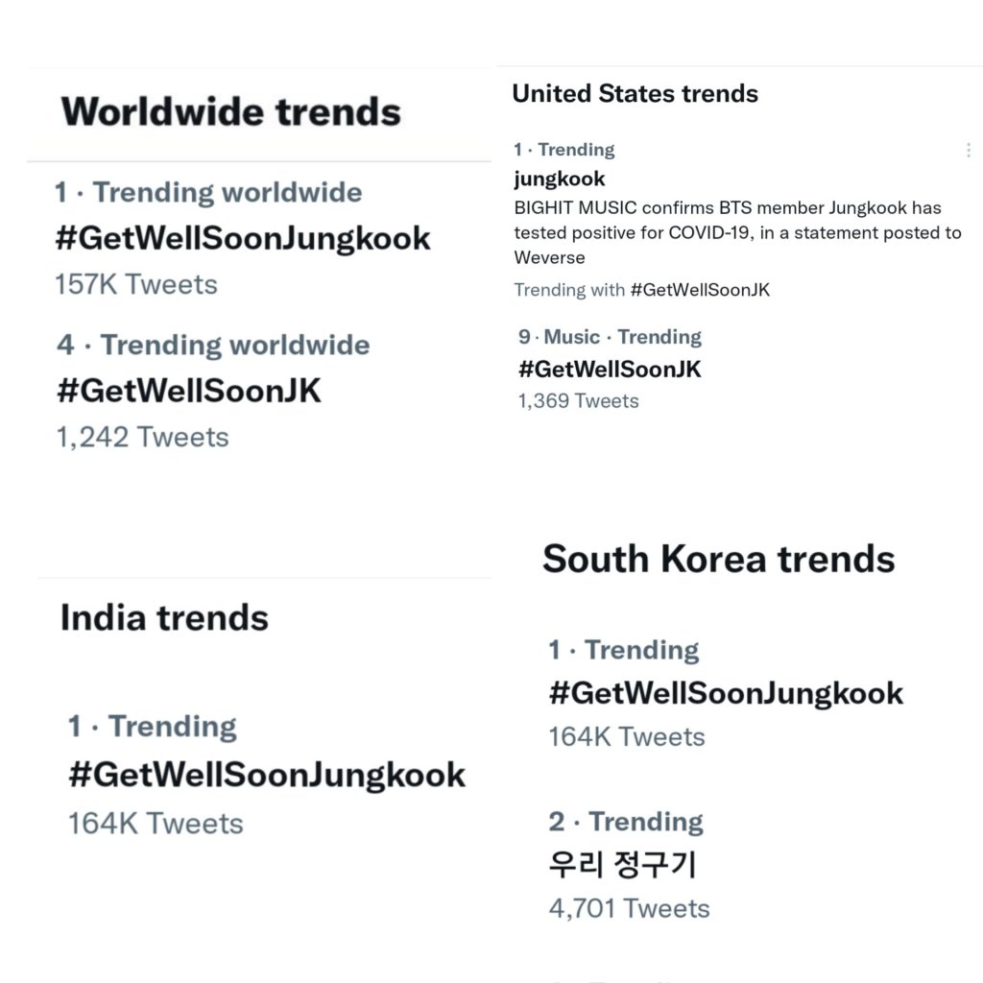Select the #GetWellSoonJK link after 'Trending with'
This screenshot has height=983, width=983.
pos(700,290)
